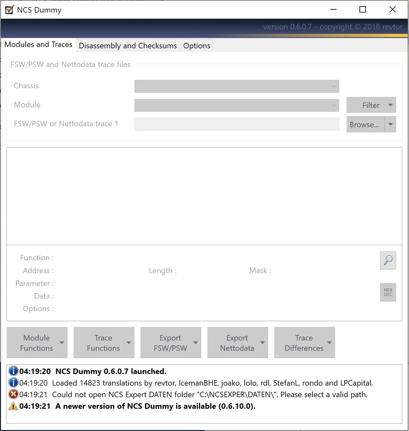Open the Options tab
This screenshot has height=431, width=409.
pyautogui.click(x=197, y=46)
